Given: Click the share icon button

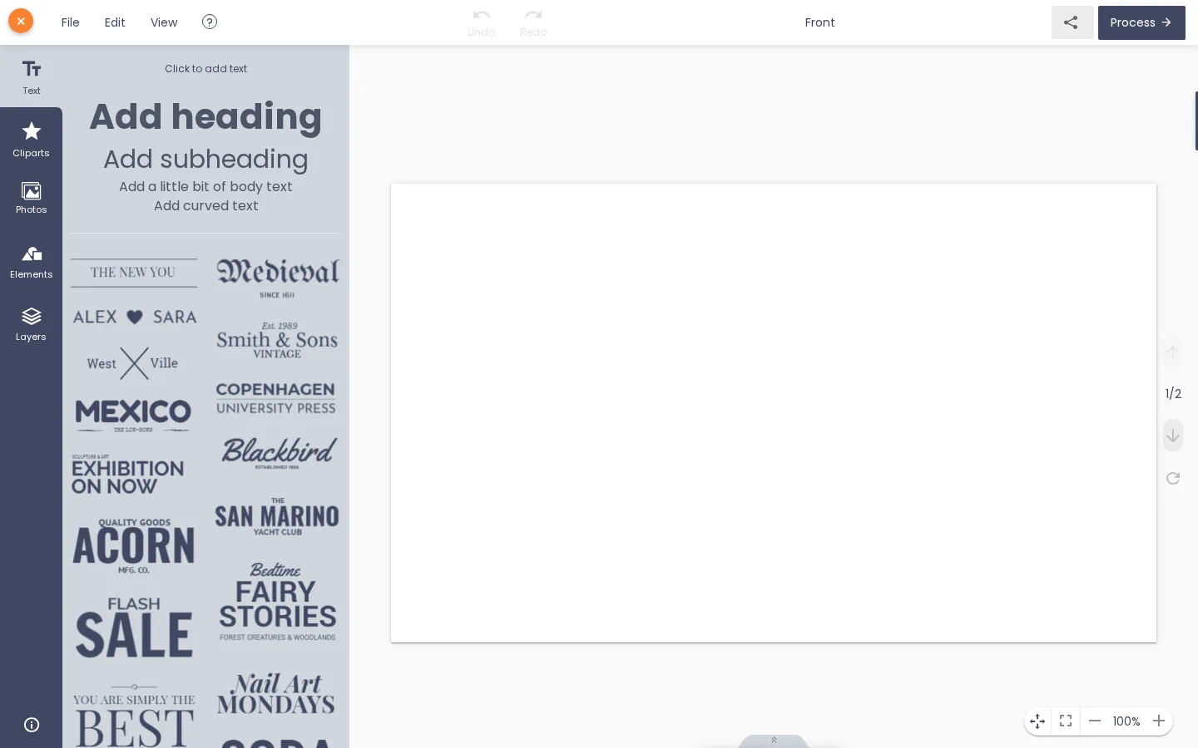Looking at the screenshot, I should tap(1072, 22).
